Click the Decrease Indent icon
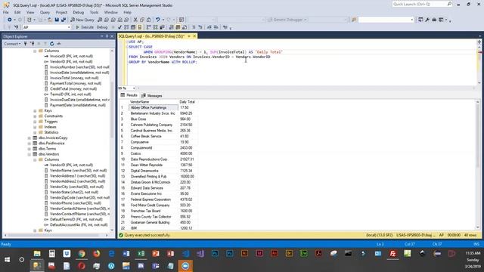484x272 pixels. tap(209, 27)
